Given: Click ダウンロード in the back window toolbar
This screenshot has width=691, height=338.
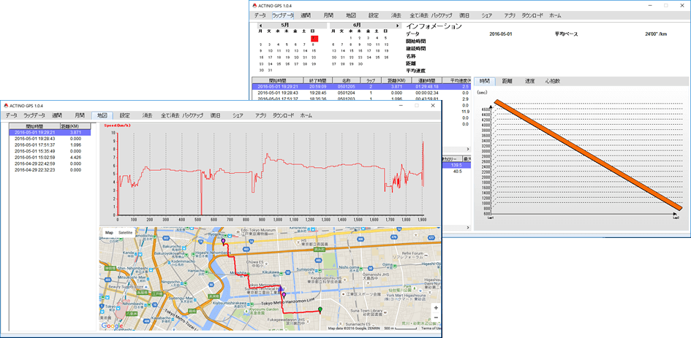Looking at the screenshot, I should pos(532,15).
